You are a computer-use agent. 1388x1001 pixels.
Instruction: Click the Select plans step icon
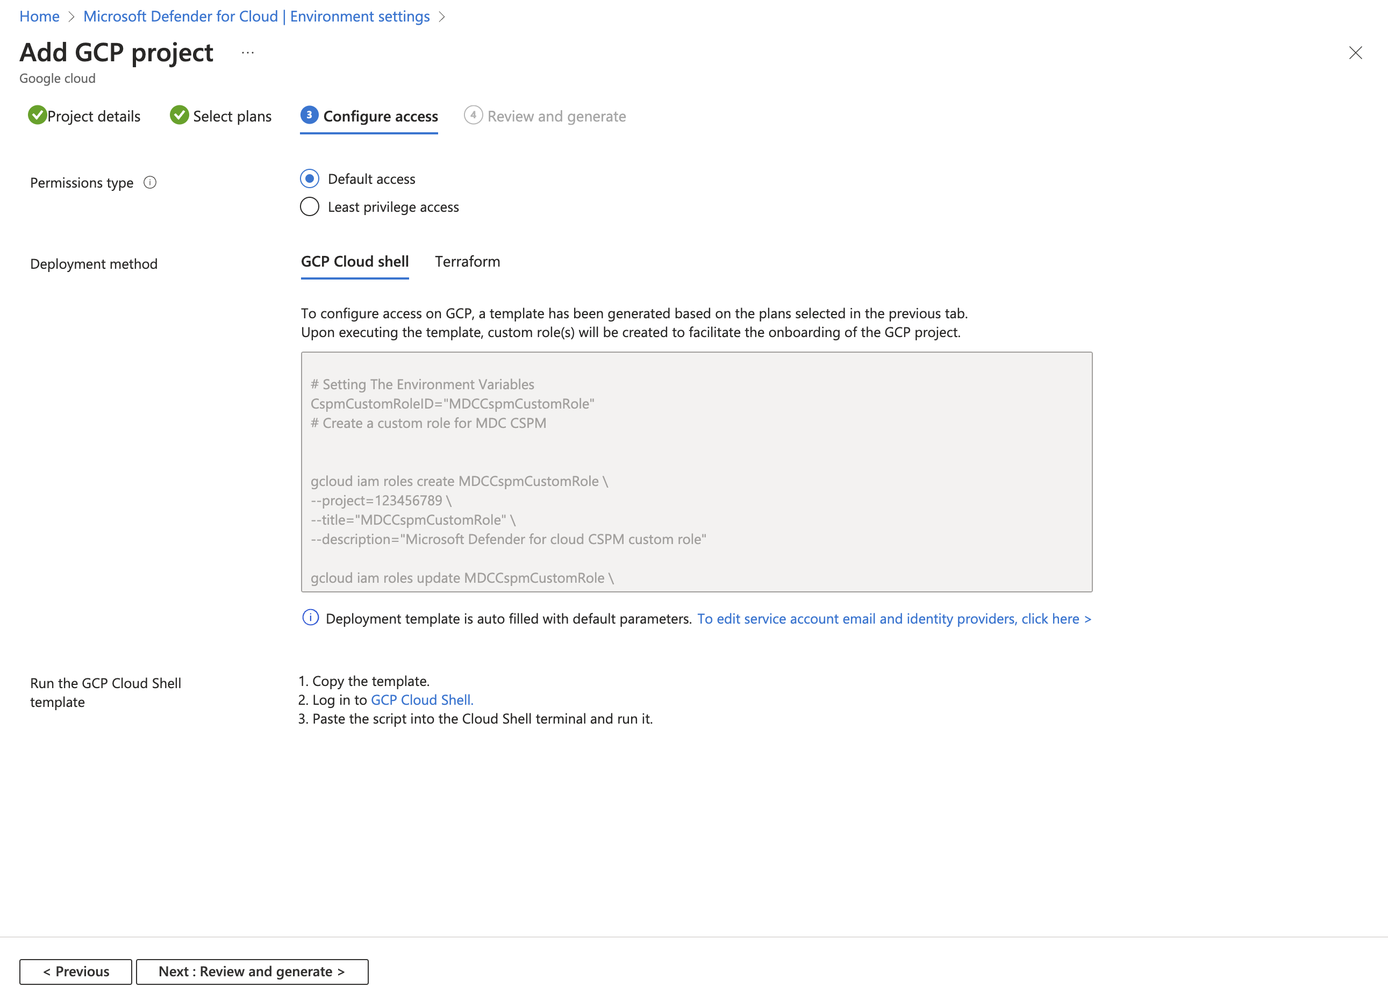(178, 115)
